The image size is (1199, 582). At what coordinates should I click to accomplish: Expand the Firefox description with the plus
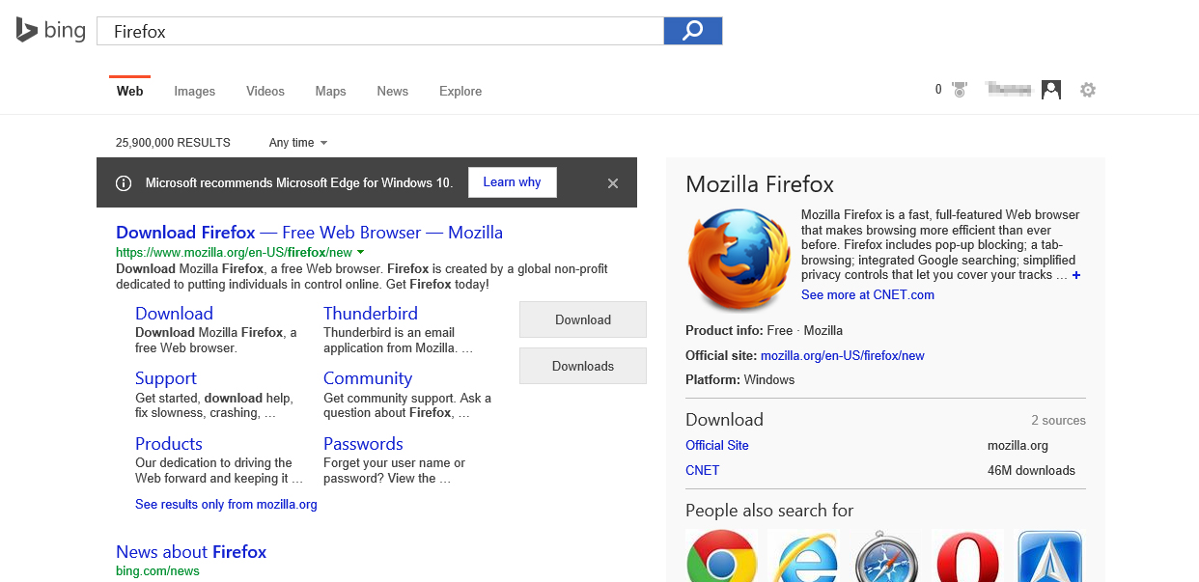pos(1076,275)
